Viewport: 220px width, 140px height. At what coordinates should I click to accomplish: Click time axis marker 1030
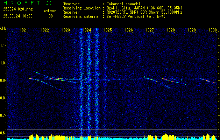pyautogui.click(x=213, y=30)
